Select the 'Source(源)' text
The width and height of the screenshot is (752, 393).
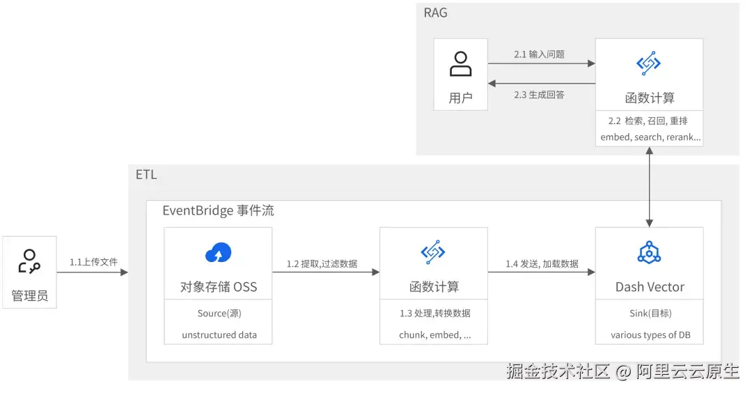[x=219, y=314]
